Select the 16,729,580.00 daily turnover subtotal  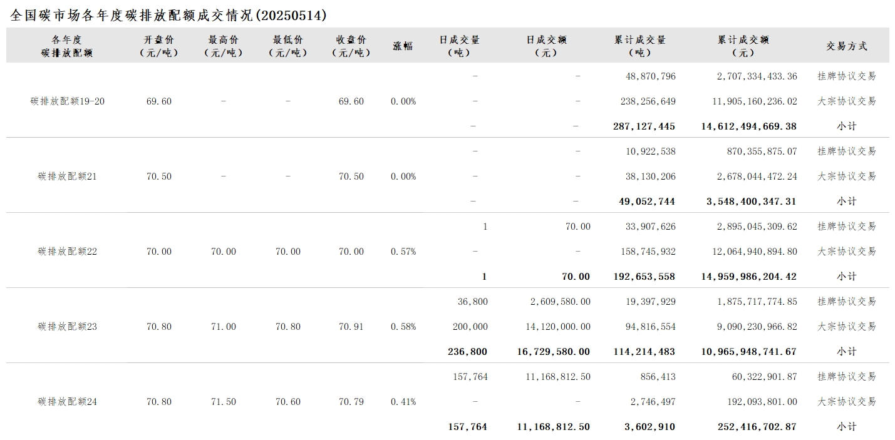(554, 352)
